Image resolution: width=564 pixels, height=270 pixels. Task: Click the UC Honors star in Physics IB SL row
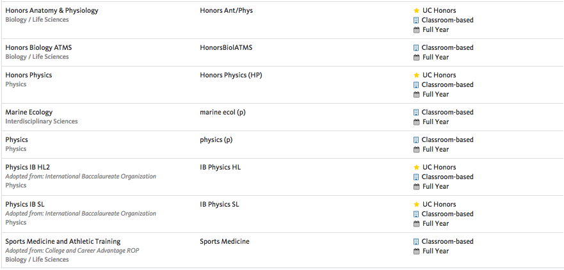pyautogui.click(x=417, y=205)
